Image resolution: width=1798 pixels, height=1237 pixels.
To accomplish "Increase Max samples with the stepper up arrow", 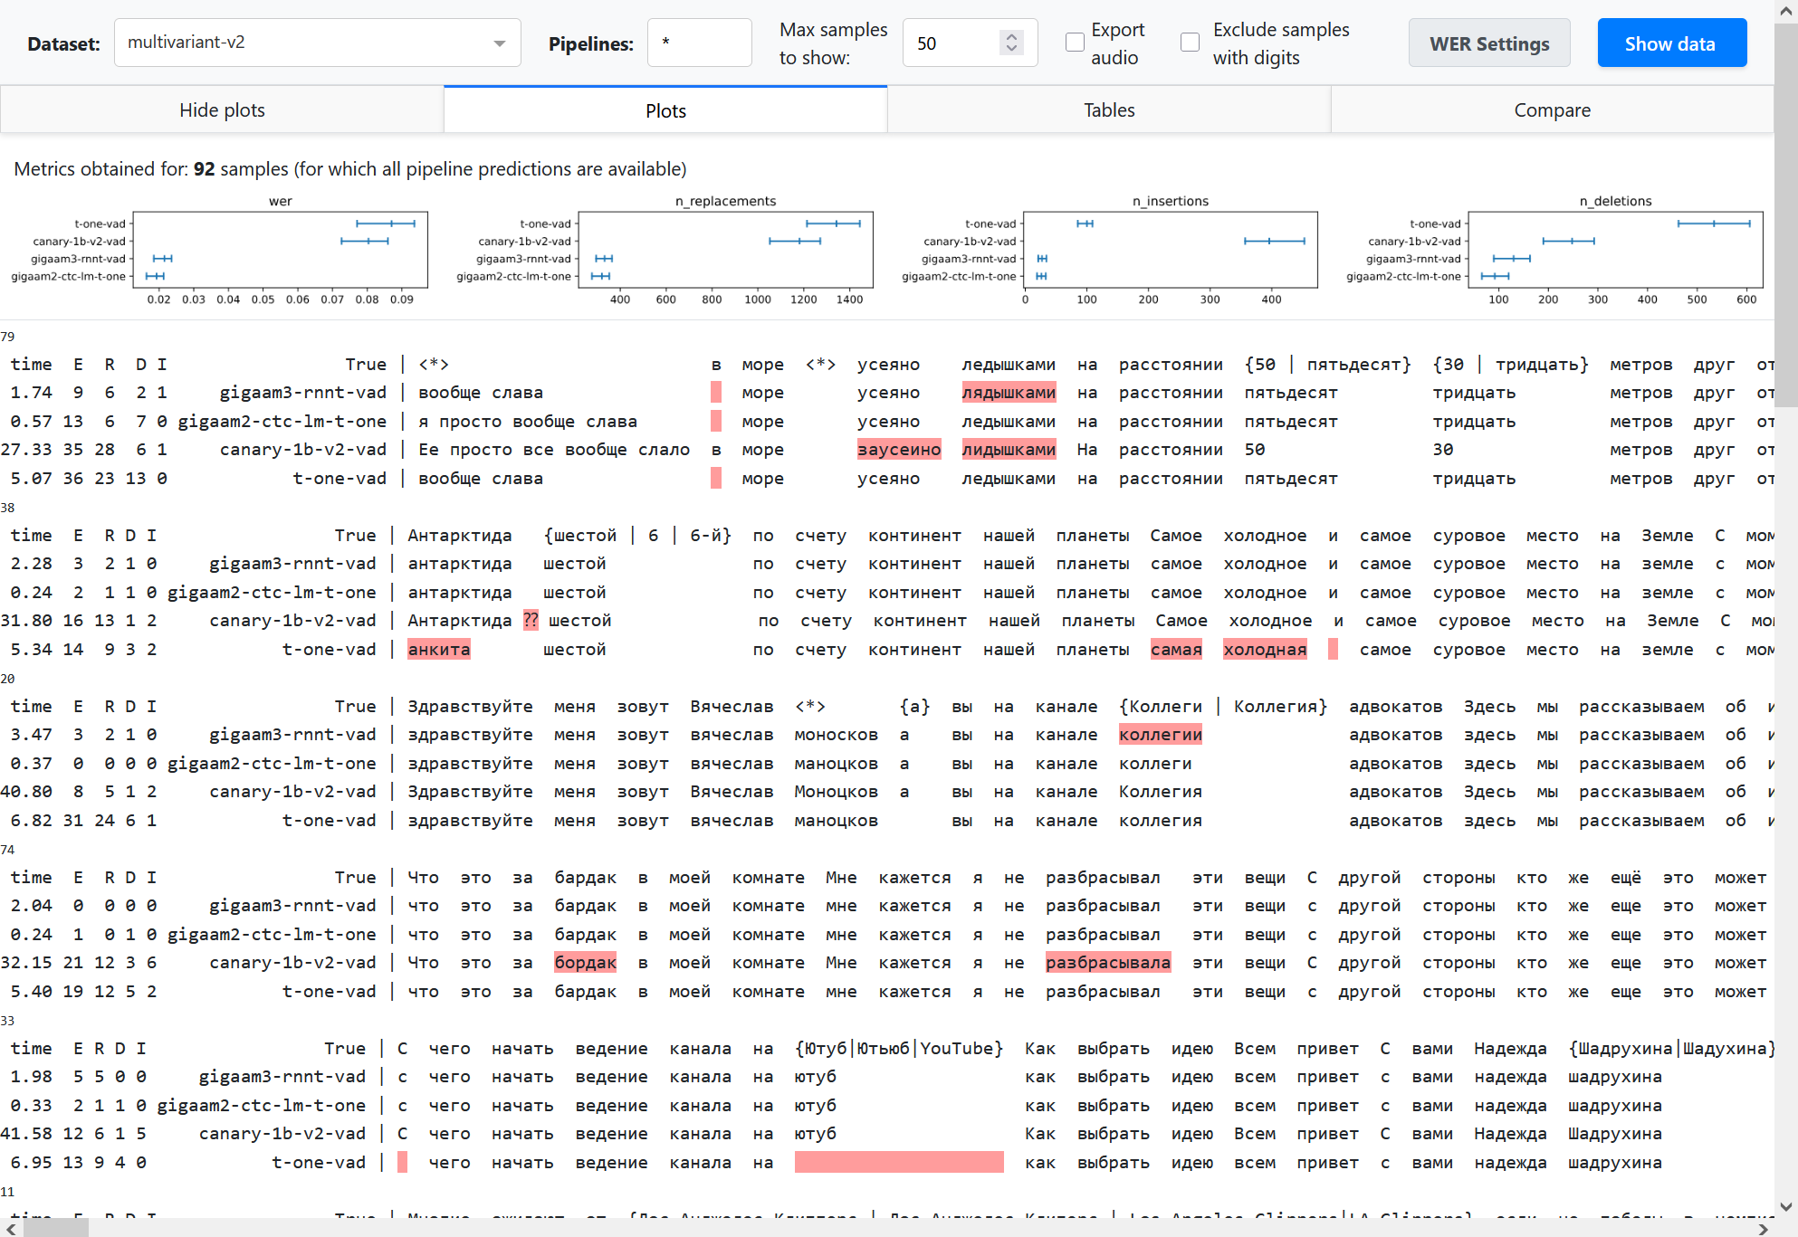I will click(1010, 35).
